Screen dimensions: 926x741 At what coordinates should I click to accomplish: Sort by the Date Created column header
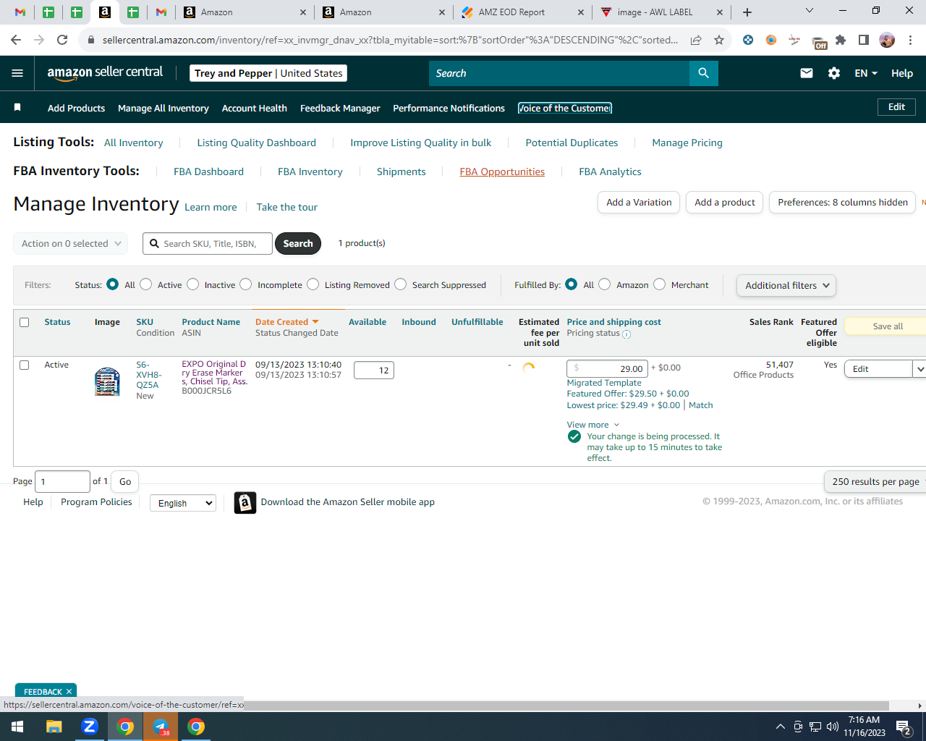287,322
